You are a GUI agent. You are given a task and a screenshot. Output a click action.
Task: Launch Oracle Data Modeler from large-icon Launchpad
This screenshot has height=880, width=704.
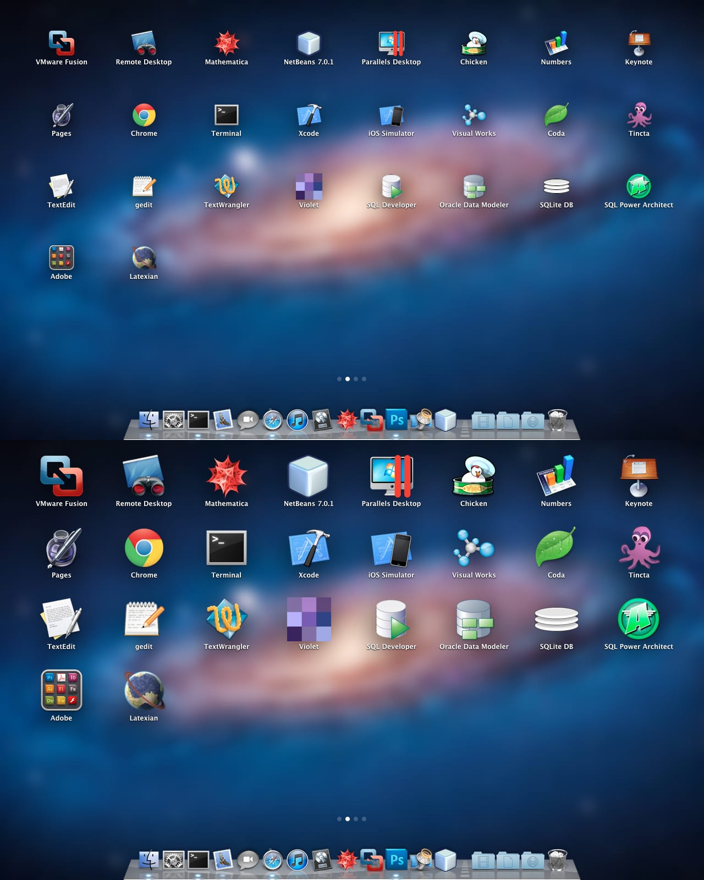(x=474, y=619)
